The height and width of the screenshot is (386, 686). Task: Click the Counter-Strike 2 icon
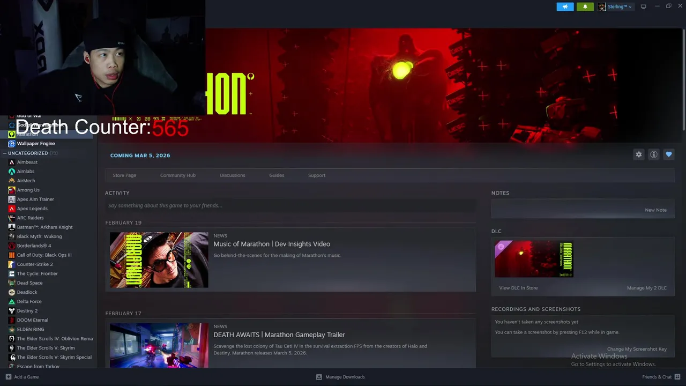[x=12, y=264]
